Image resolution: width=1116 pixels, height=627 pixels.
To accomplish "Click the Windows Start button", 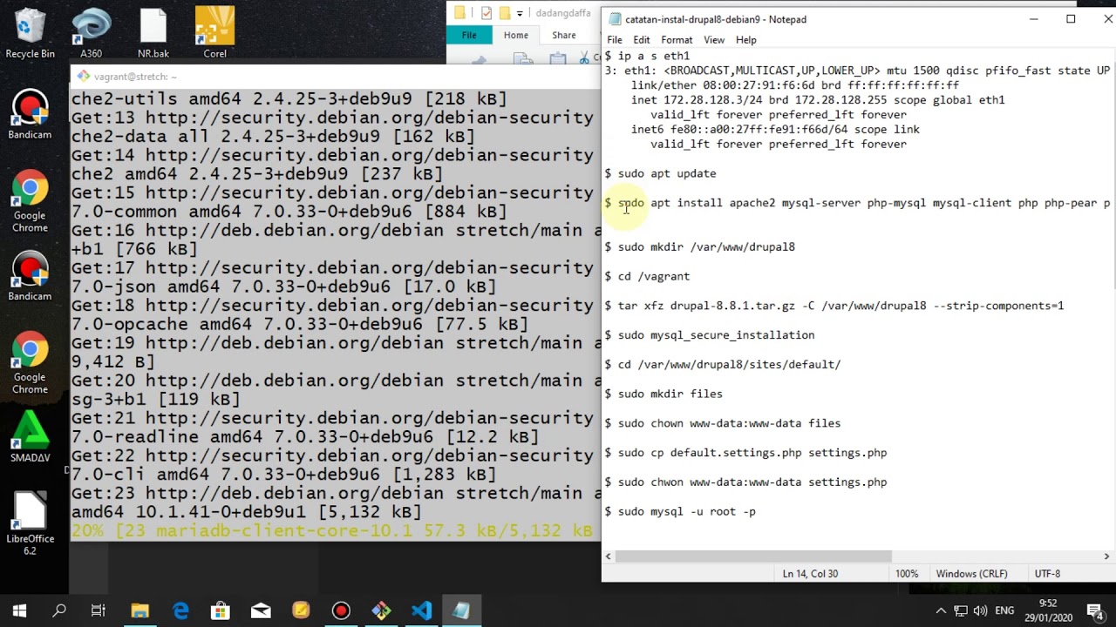I will point(19,611).
